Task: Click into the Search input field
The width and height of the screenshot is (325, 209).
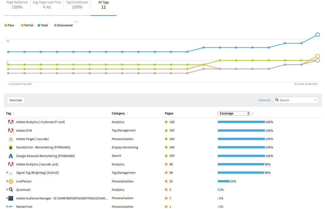Action: 296,100
